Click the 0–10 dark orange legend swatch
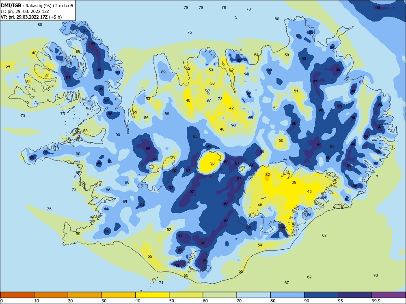The height and width of the screenshot is (304, 406). 17,295
